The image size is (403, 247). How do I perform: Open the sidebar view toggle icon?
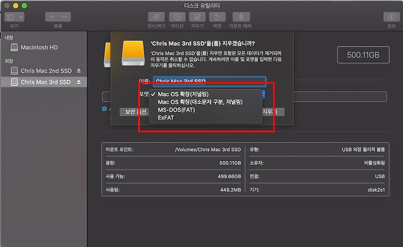[x=11, y=17]
